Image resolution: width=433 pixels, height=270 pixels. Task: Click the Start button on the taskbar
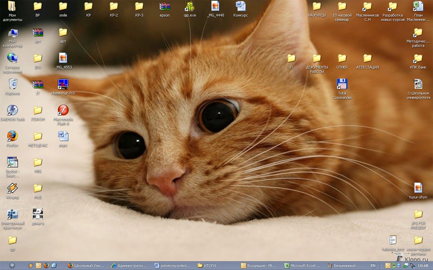(x=12, y=266)
